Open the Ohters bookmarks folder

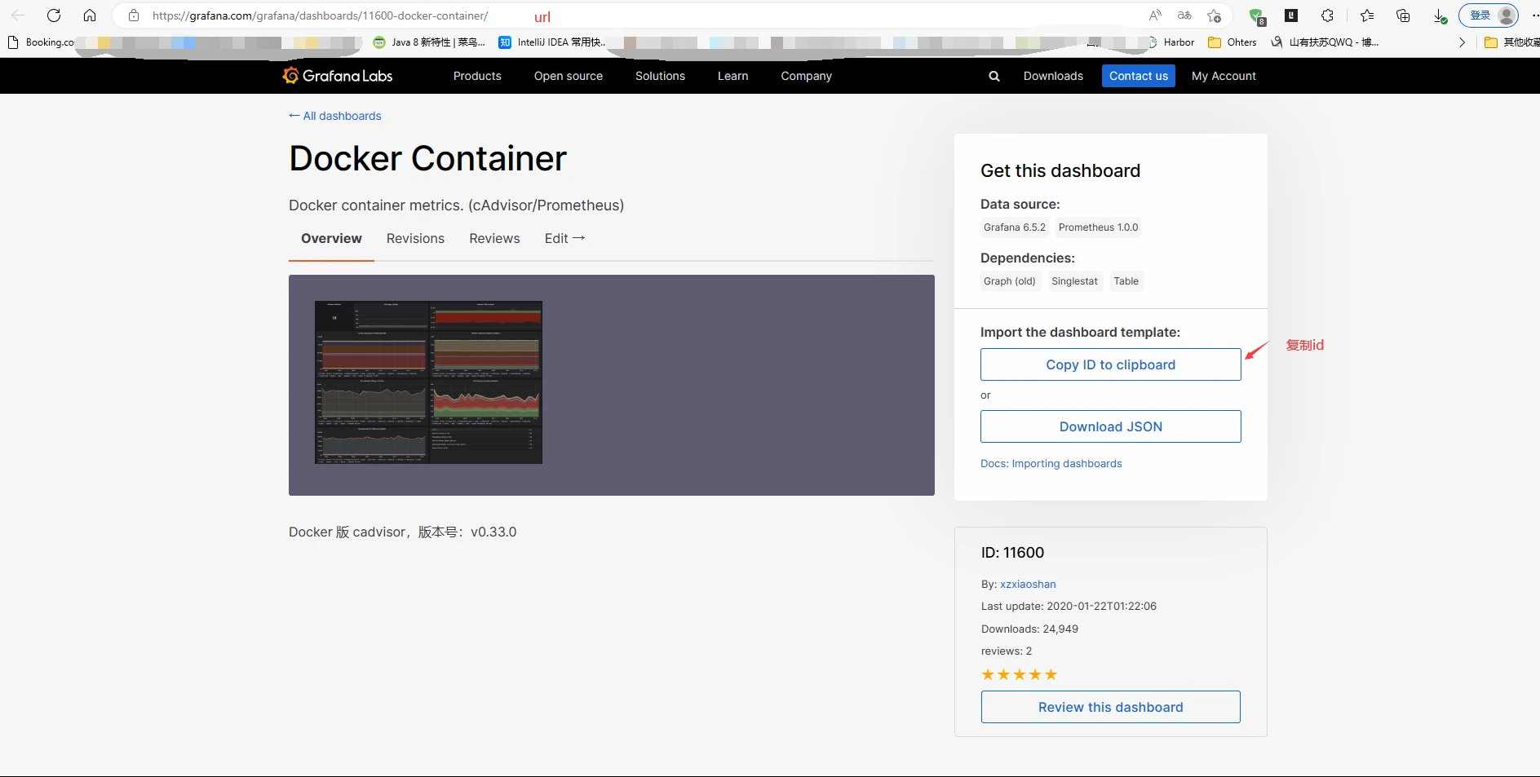(x=1232, y=42)
